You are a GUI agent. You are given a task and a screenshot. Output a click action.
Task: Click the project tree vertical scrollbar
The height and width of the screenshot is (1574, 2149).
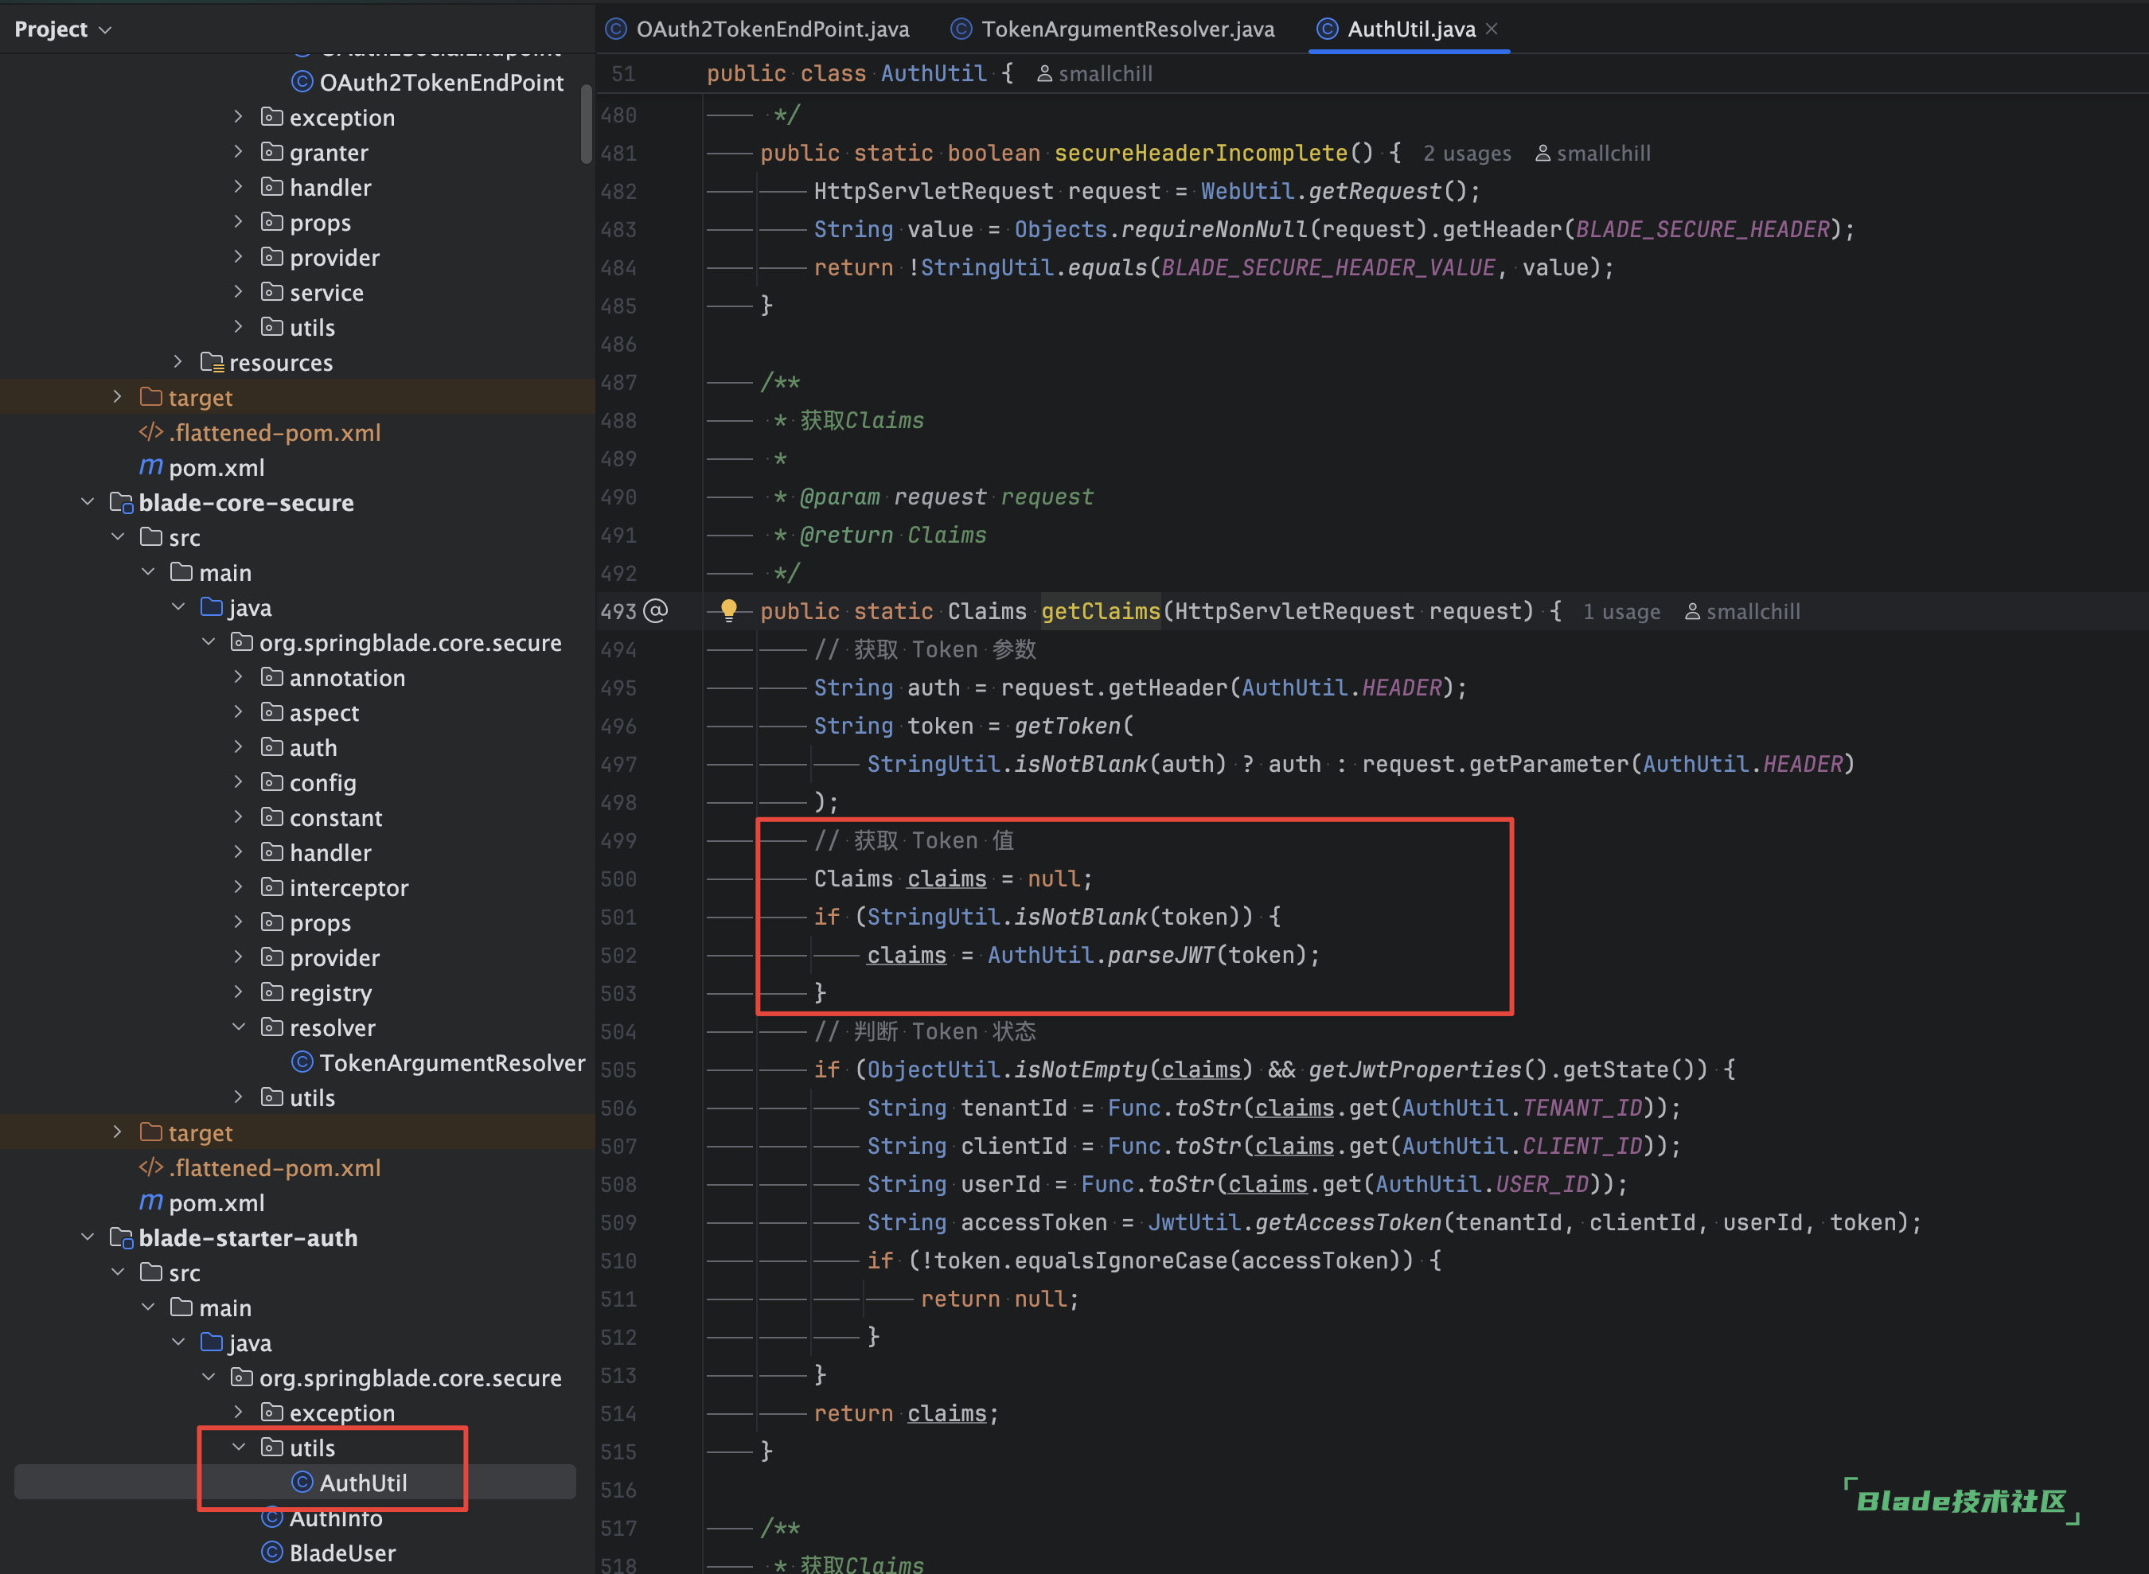point(586,124)
